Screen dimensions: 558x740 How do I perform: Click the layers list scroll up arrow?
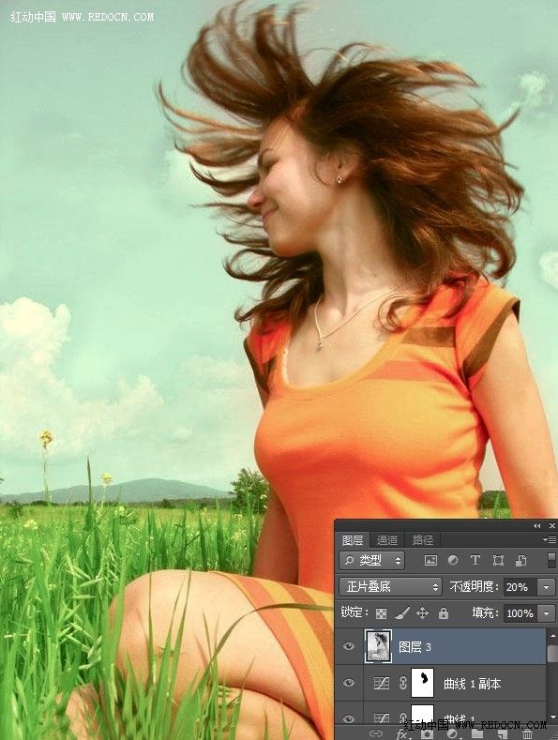[x=552, y=635]
